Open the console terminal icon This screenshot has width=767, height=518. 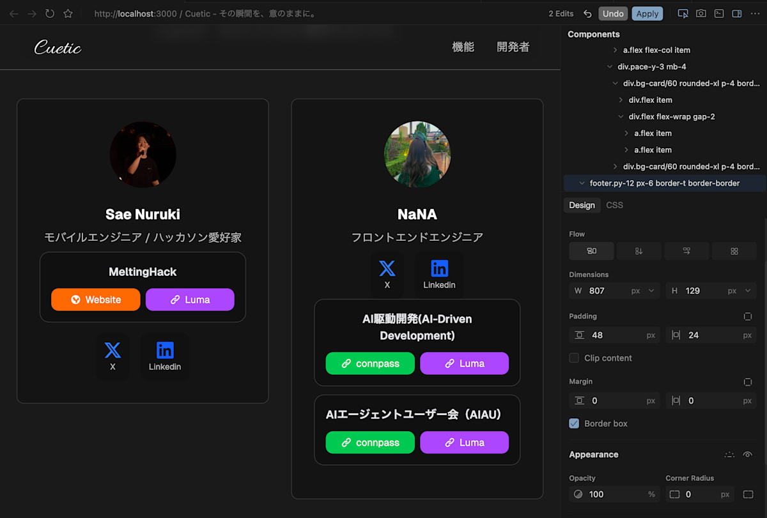click(718, 13)
